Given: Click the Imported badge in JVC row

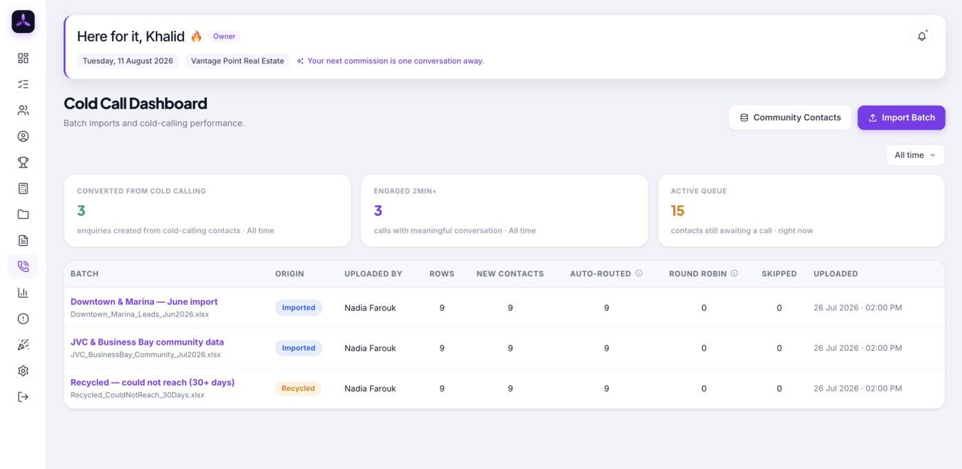Looking at the screenshot, I should (298, 348).
